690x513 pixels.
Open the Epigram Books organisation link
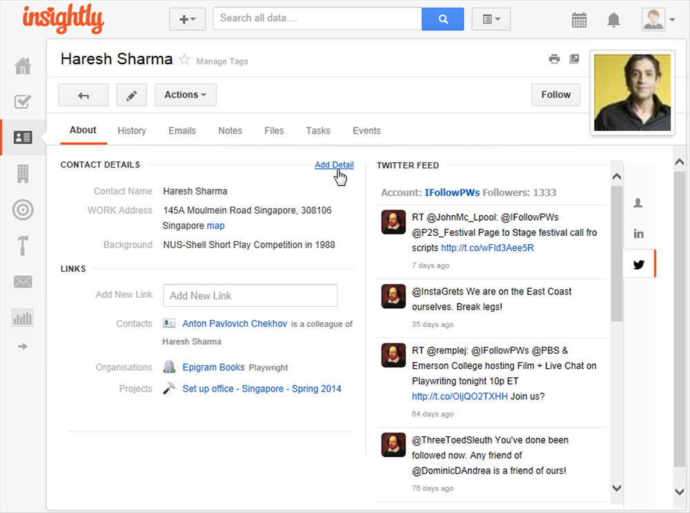click(x=213, y=368)
